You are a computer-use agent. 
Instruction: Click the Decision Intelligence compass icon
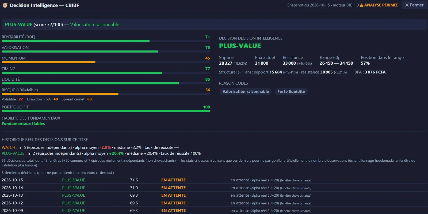tap(5, 5)
